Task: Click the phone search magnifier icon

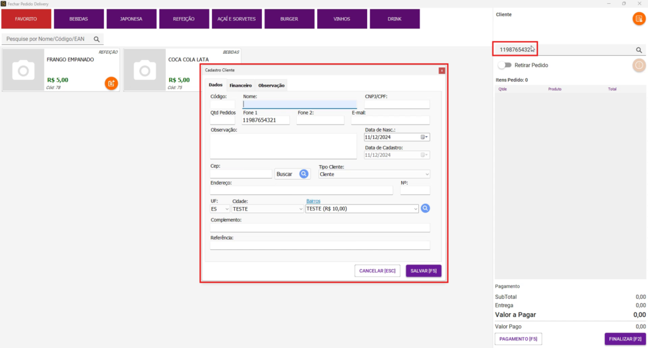Action: pos(639,50)
